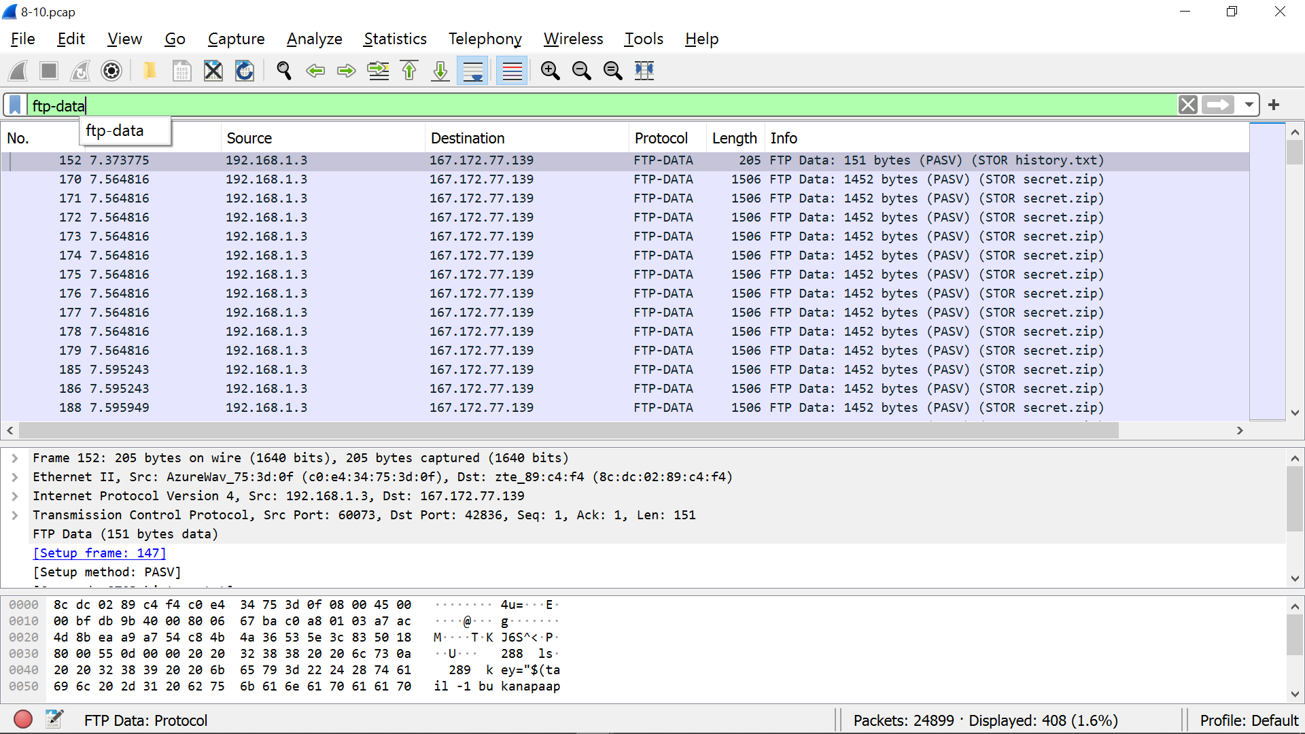
Task: Open the display filter history dropdown
Action: [1249, 105]
